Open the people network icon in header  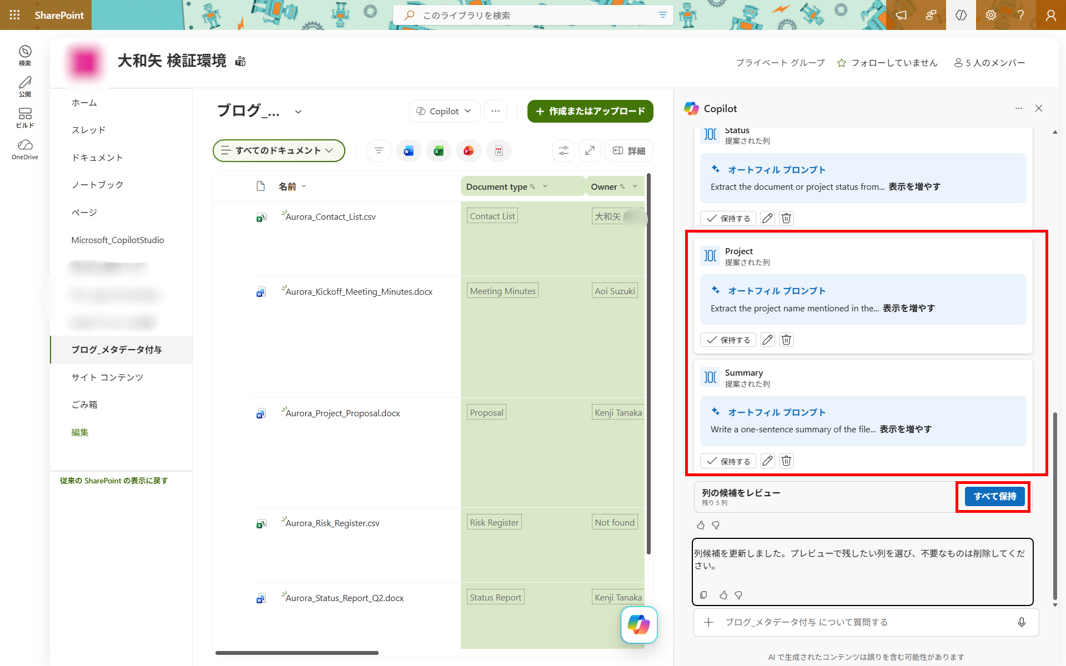coord(931,15)
